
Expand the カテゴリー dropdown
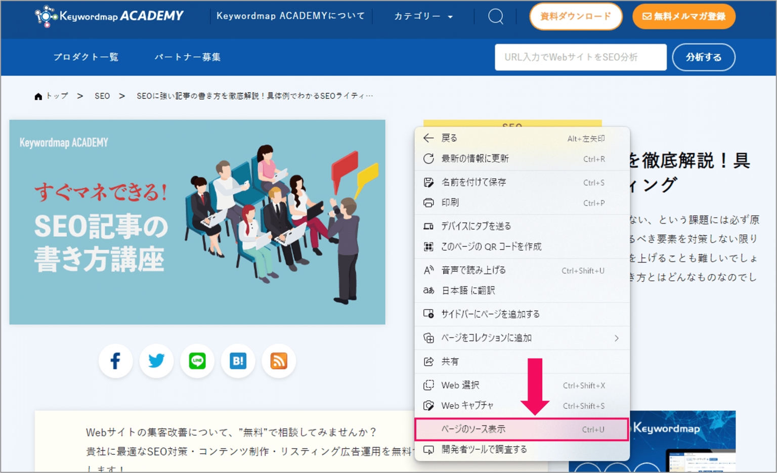(x=423, y=16)
